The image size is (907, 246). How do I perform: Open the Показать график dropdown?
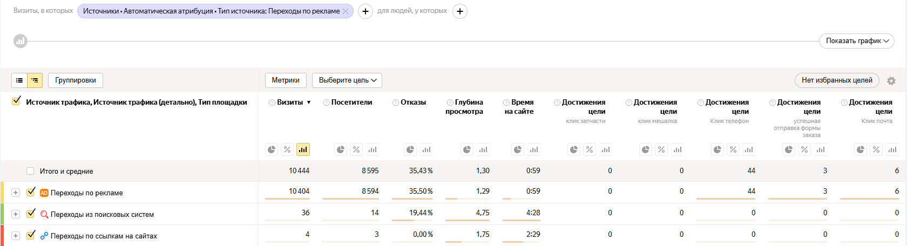[856, 41]
